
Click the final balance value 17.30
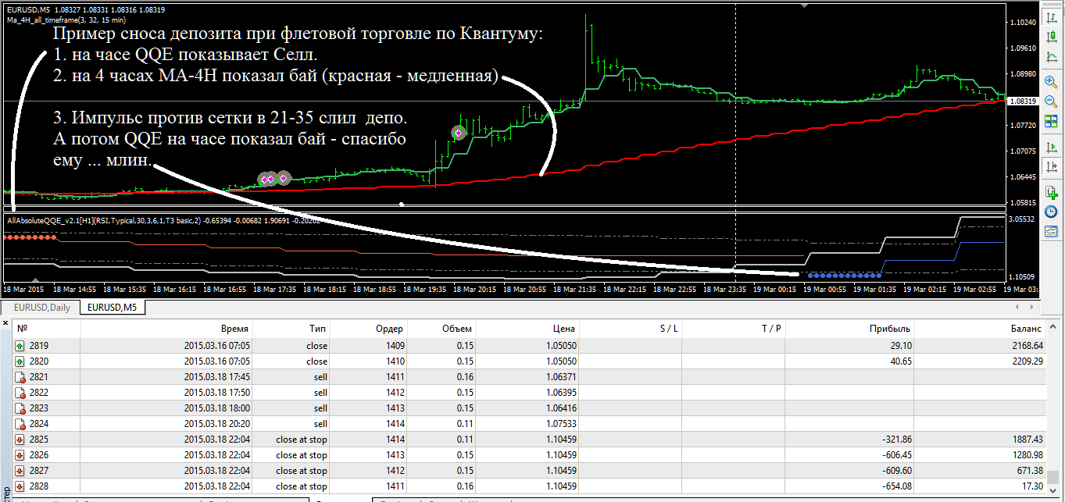[1031, 486]
